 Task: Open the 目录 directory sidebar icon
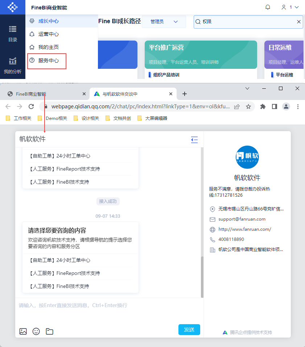(13, 34)
